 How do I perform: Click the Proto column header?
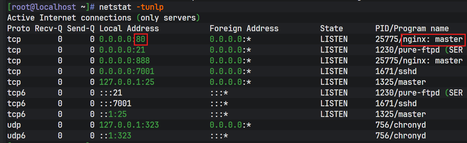[x=19, y=29]
